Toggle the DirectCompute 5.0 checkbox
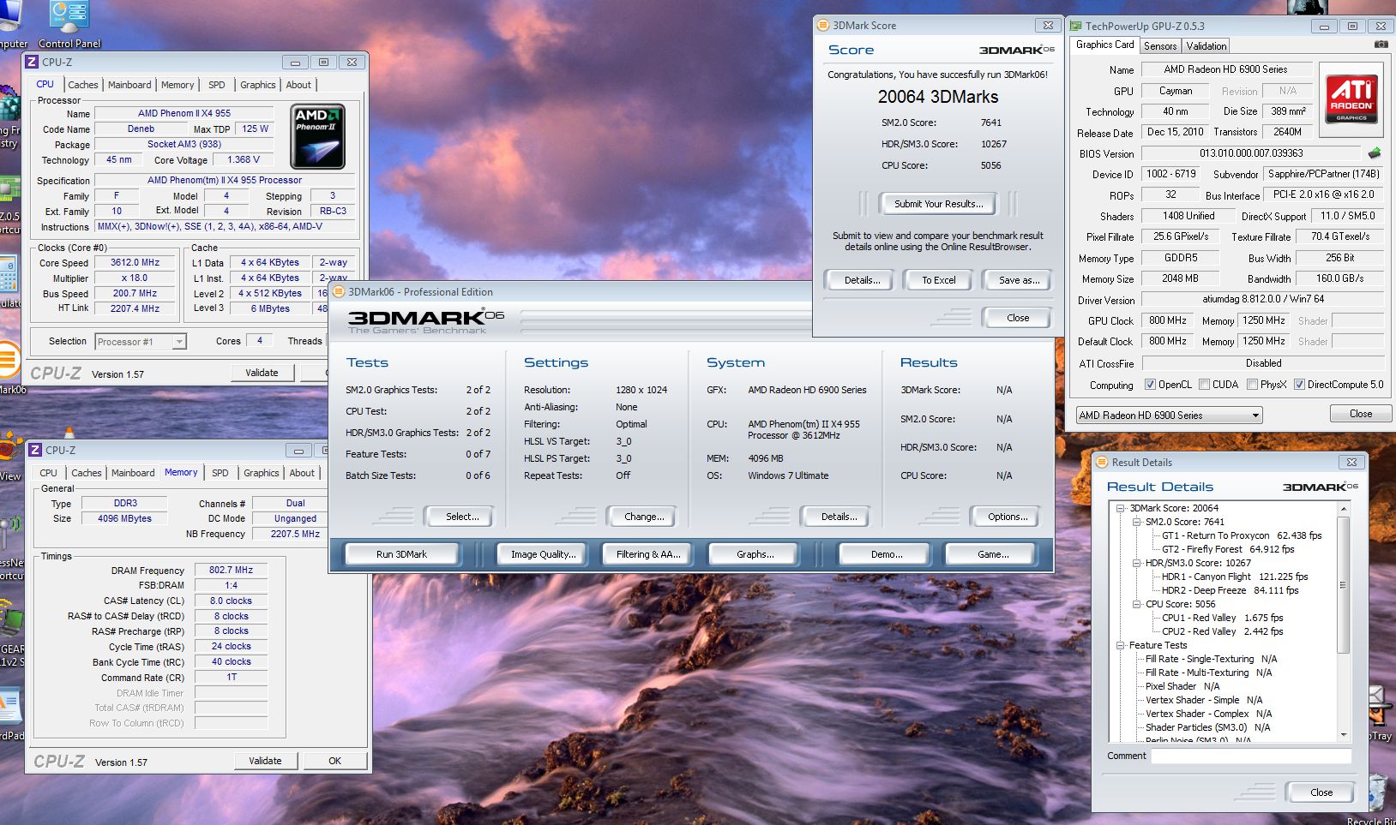1396x825 pixels. coord(1299,385)
